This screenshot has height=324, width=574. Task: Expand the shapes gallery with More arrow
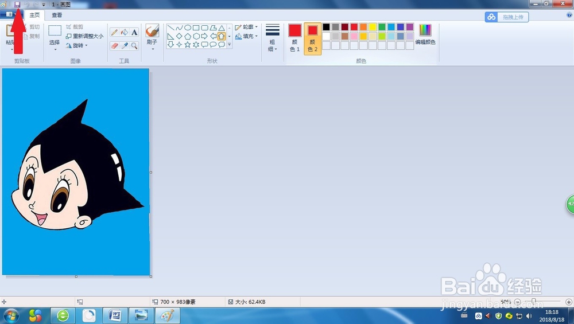[x=230, y=45]
